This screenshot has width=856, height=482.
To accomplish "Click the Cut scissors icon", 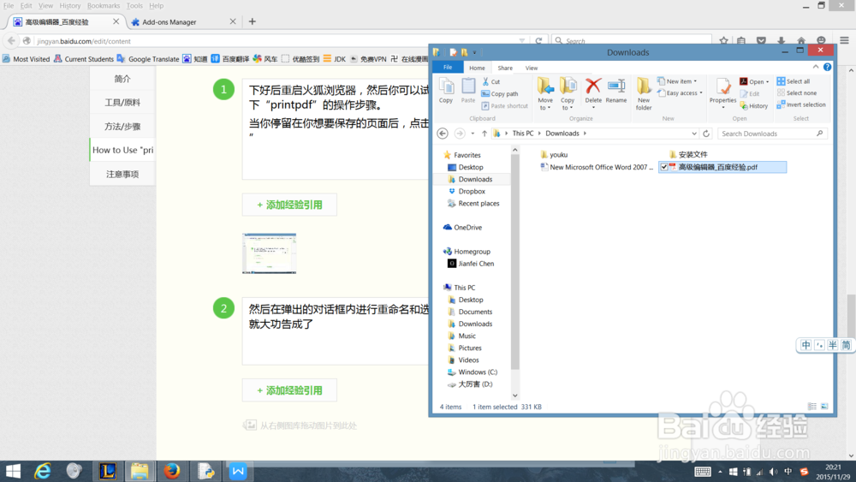I will (486, 81).
